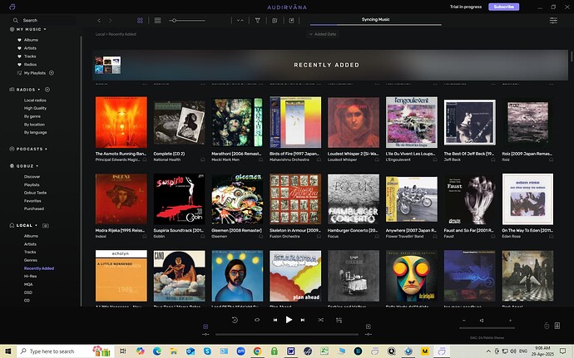The height and width of the screenshot is (358, 574).
Task: Open local folder settings icon beside LOCAL
Action: (x=46, y=226)
